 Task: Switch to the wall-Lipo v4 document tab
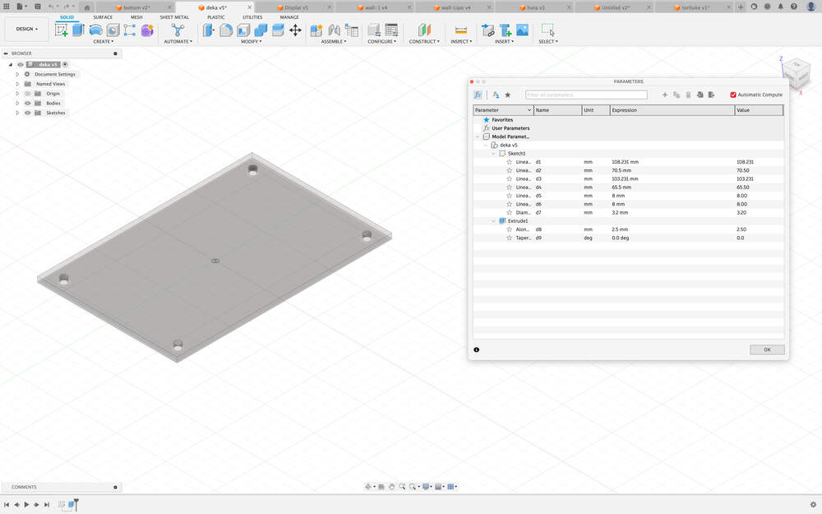tap(455, 7)
